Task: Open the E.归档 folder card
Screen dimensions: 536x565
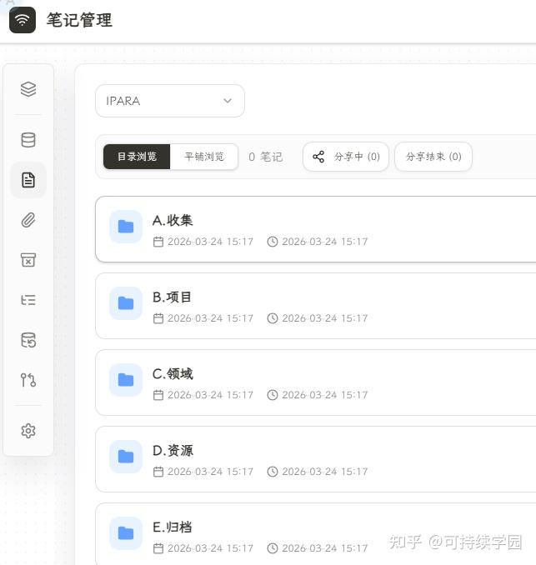Action: tap(315, 534)
